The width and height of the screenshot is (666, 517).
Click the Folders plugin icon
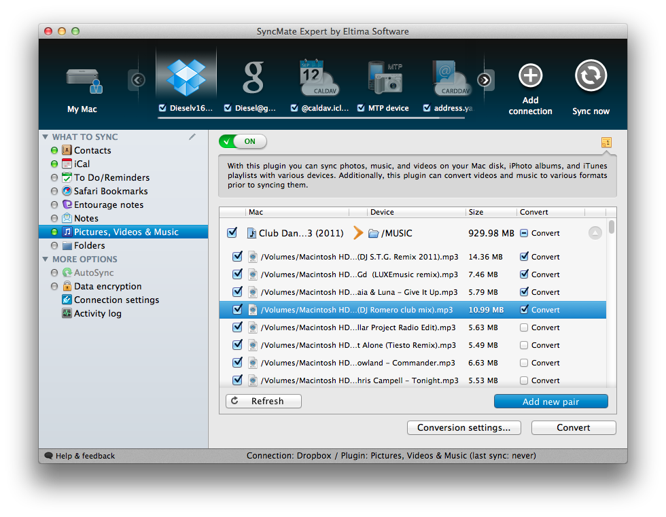click(67, 245)
